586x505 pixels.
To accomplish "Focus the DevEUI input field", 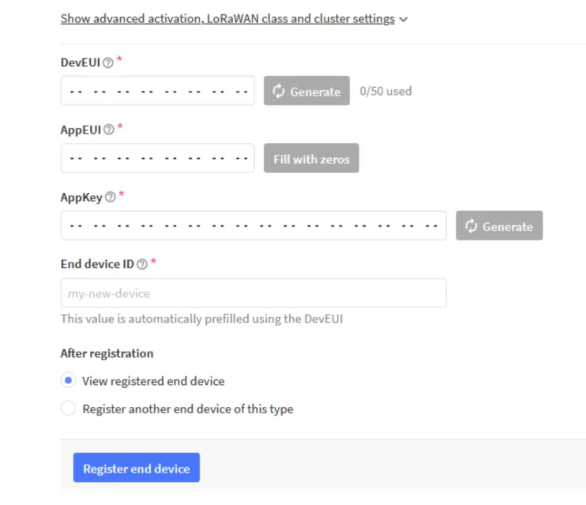I will [158, 91].
